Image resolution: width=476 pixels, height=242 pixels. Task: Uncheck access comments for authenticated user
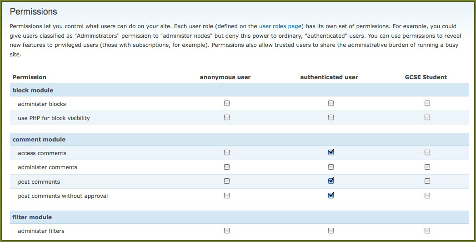[331, 152]
